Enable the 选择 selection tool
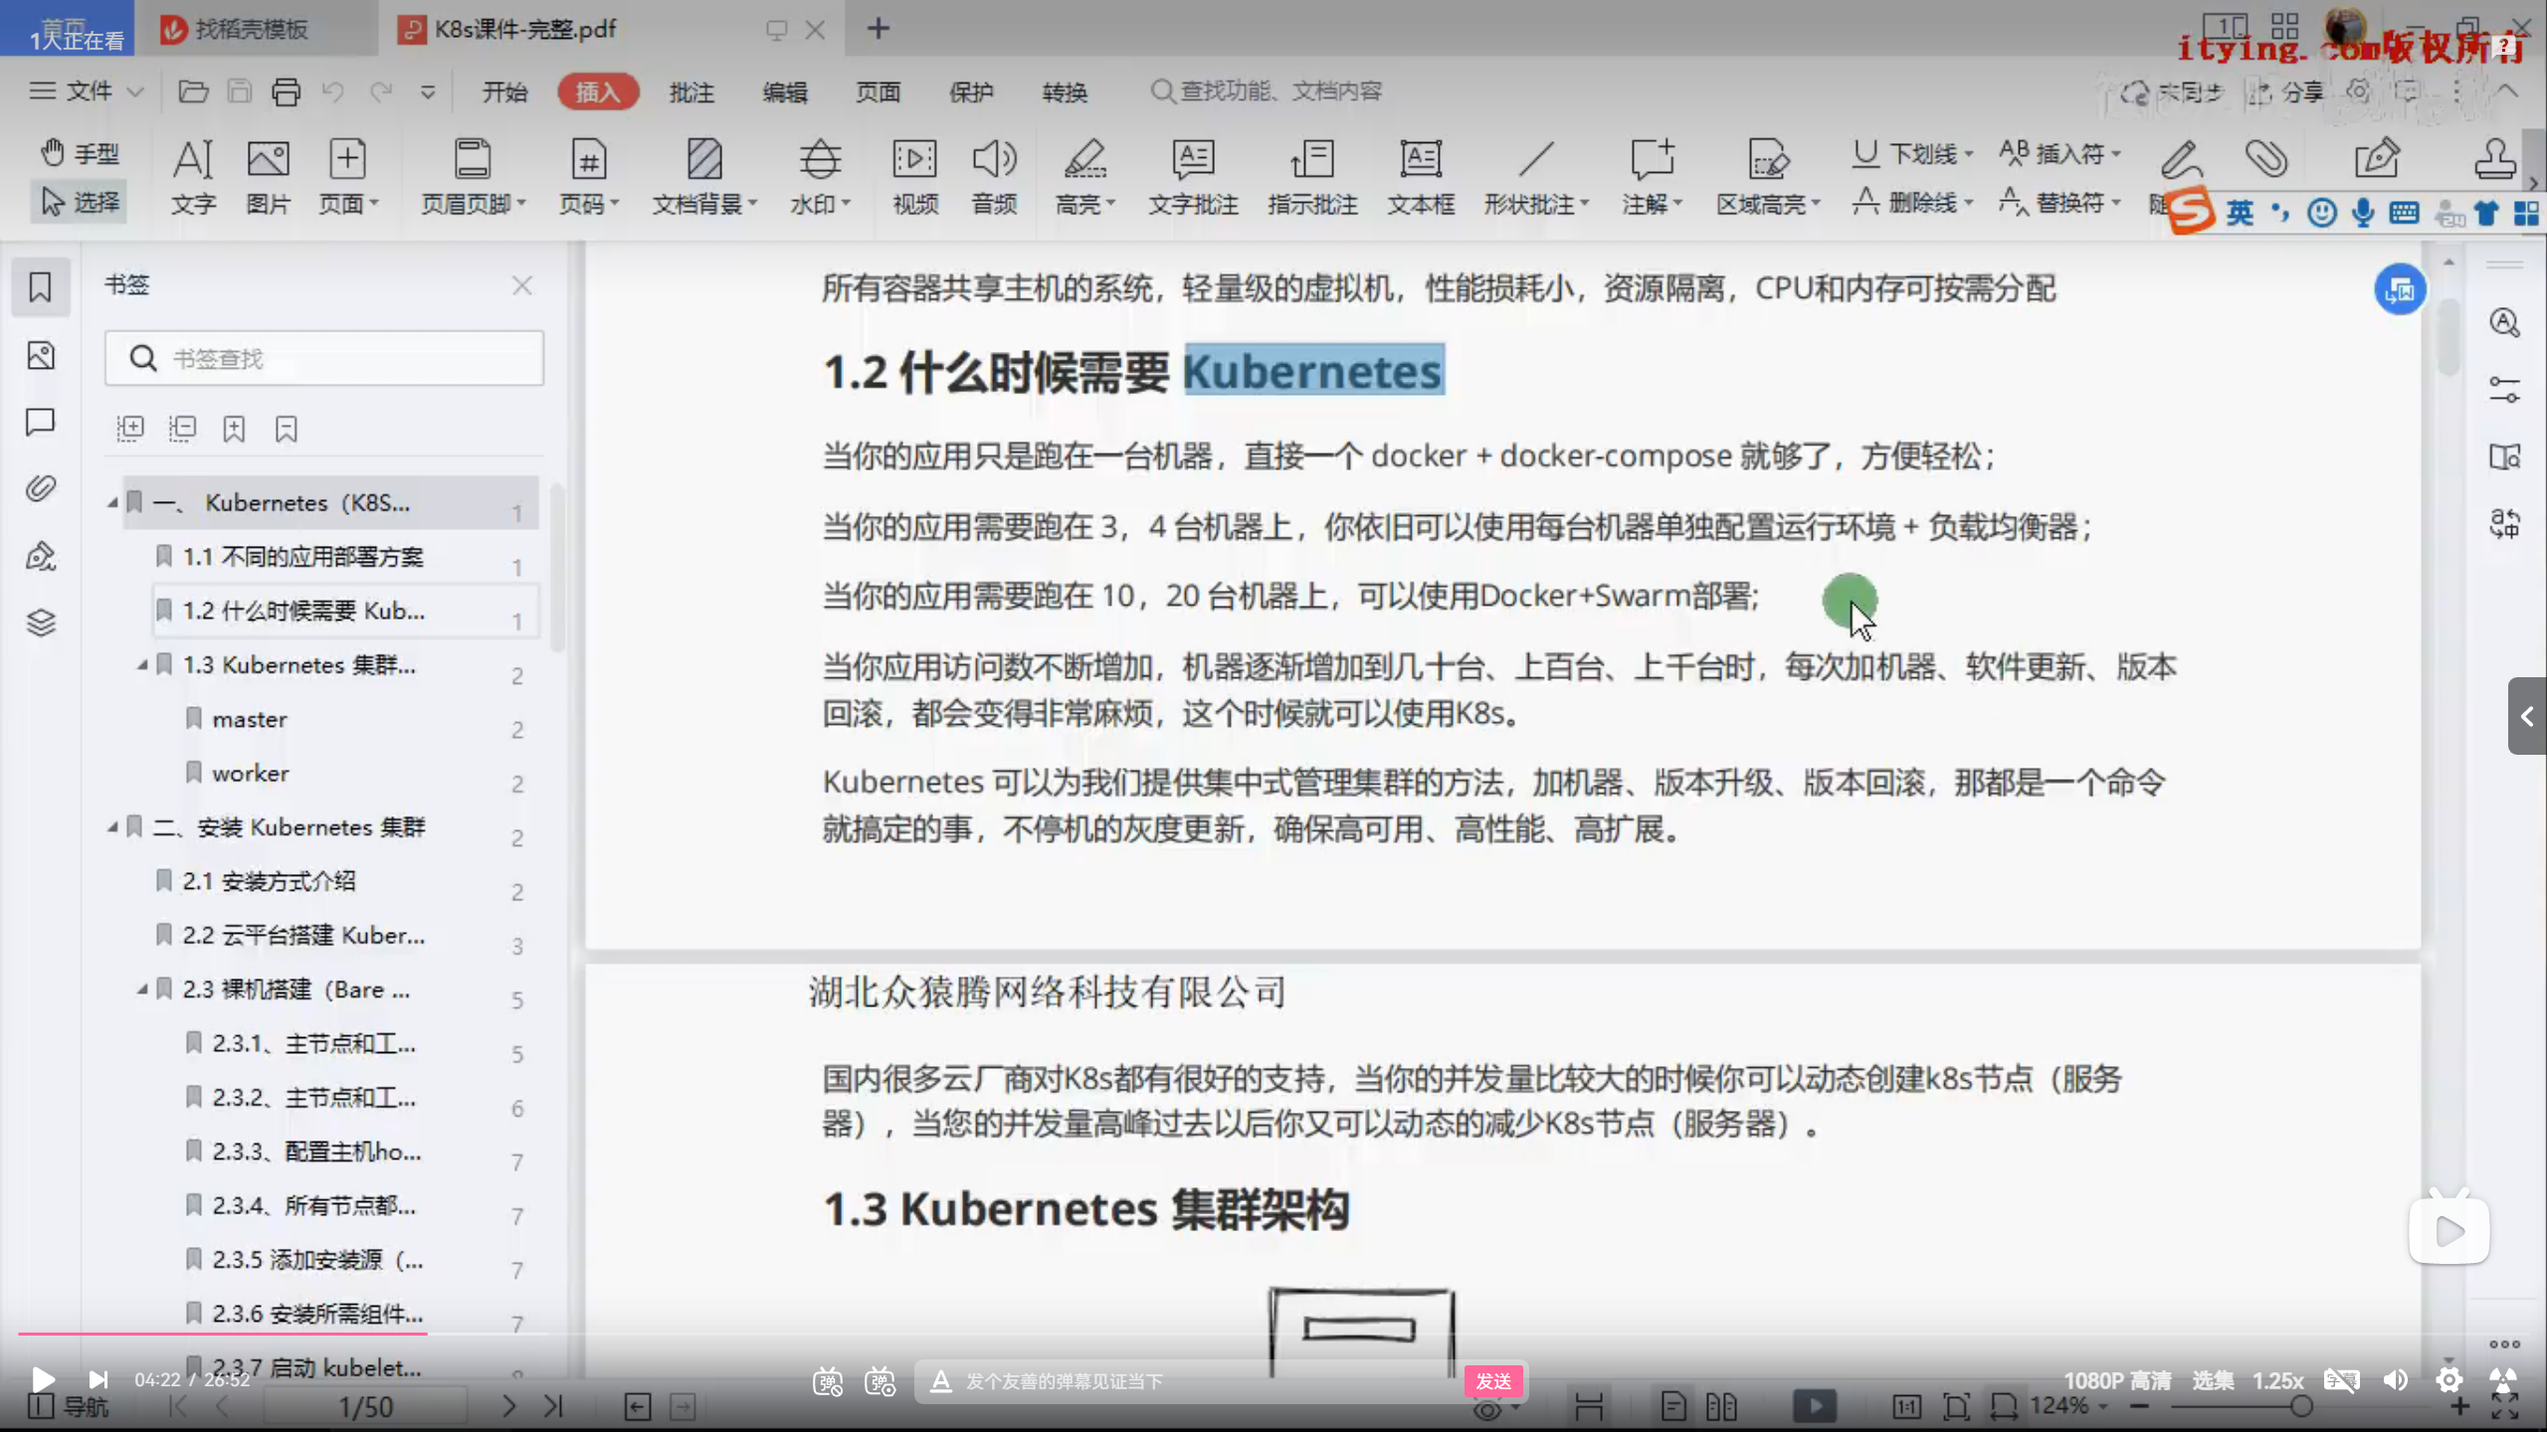The height and width of the screenshot is (1432, 2547). click(80, 202)
